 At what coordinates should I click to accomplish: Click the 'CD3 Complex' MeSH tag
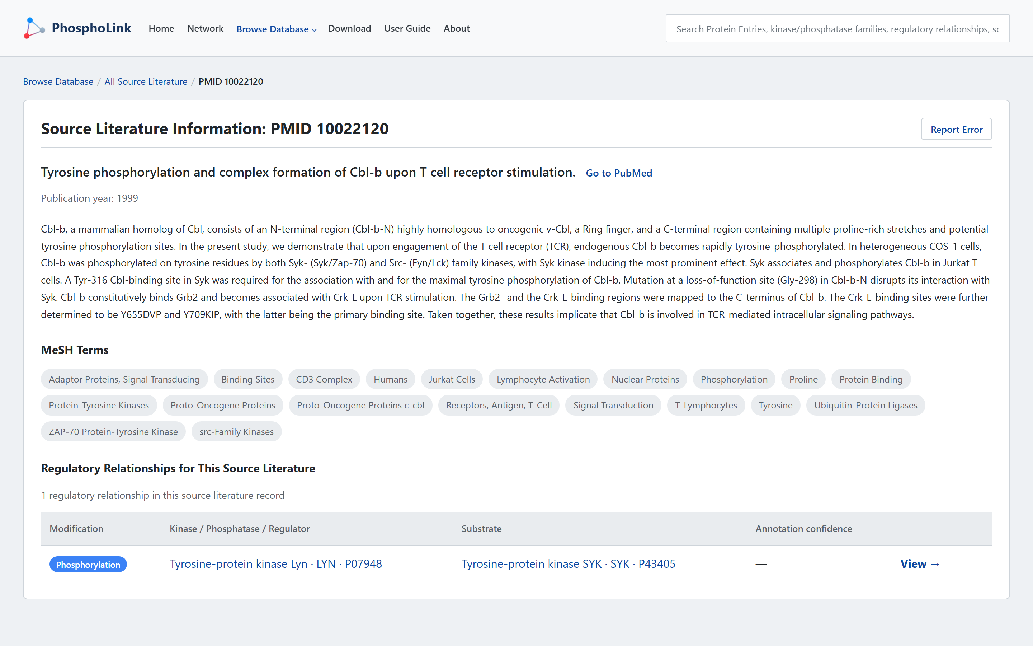coord(324,379)
